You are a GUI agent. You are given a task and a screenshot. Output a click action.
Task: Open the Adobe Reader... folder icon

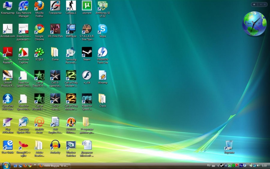[39, 149]
